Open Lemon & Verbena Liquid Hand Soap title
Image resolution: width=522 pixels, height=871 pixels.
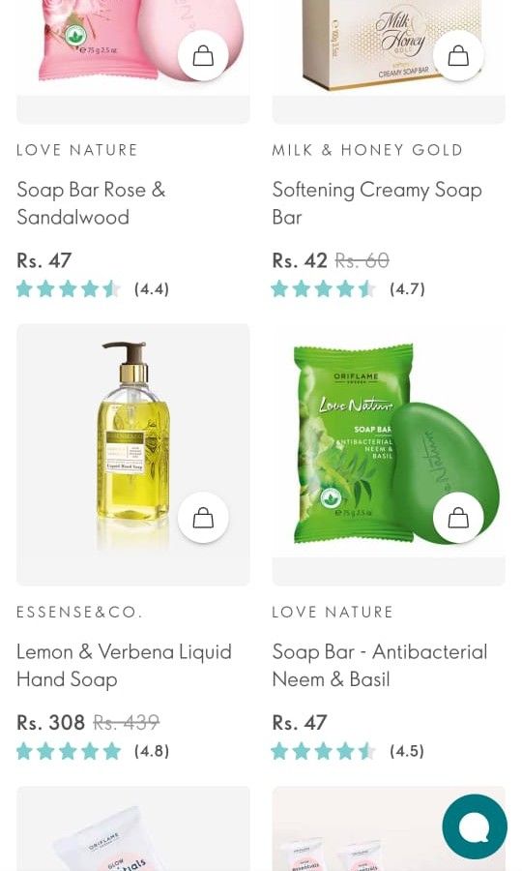coord(124,666)
